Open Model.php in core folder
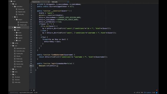 [x=19, y=59]
